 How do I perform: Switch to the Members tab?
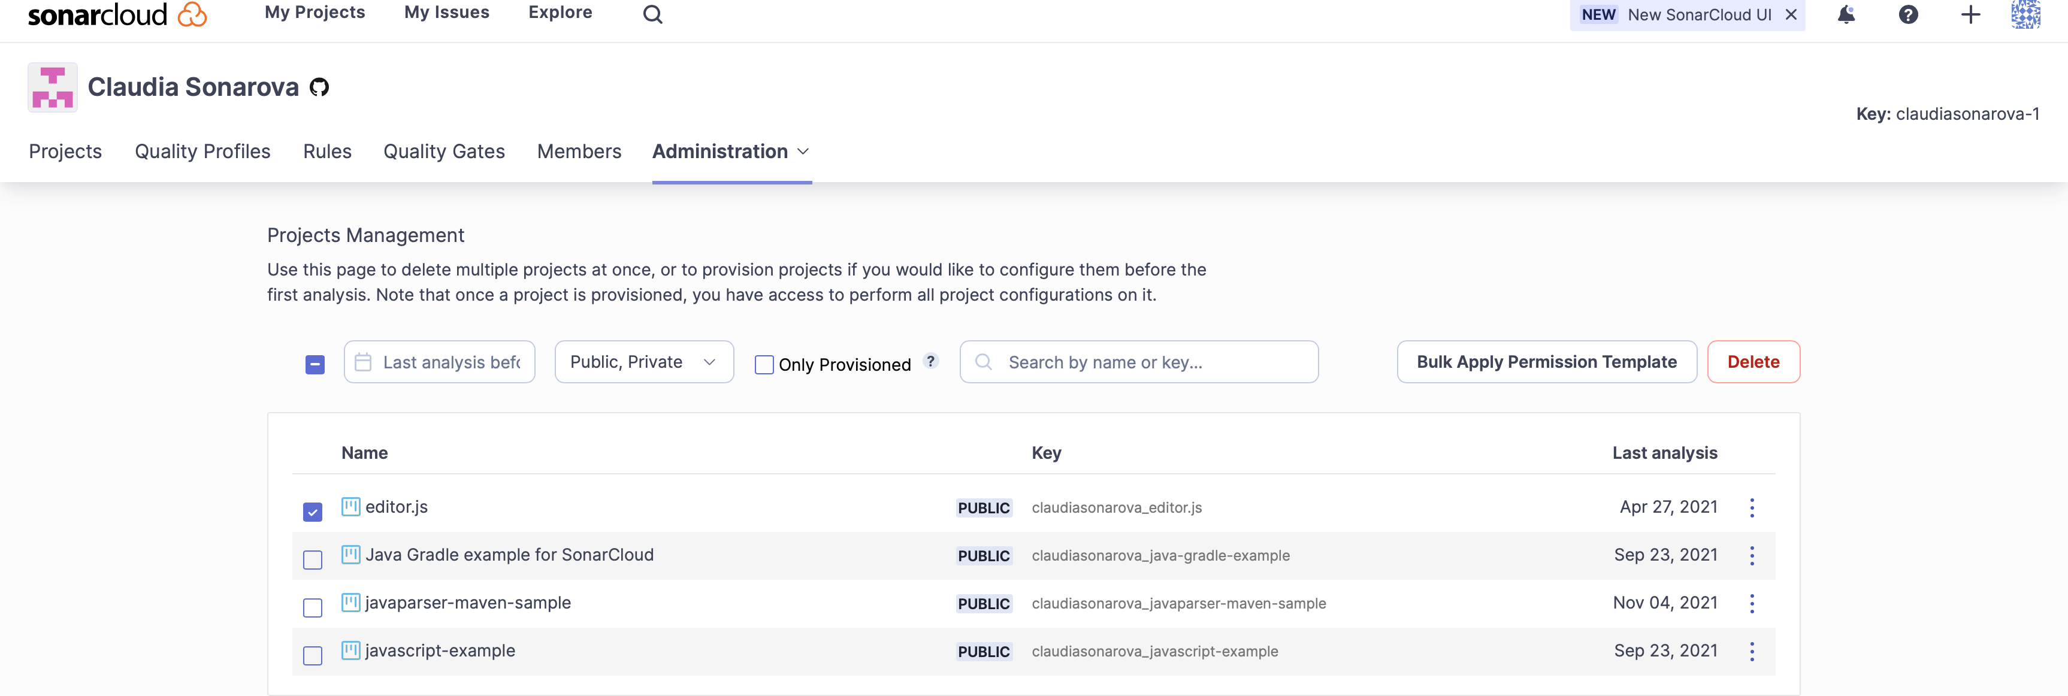point(579,152)
